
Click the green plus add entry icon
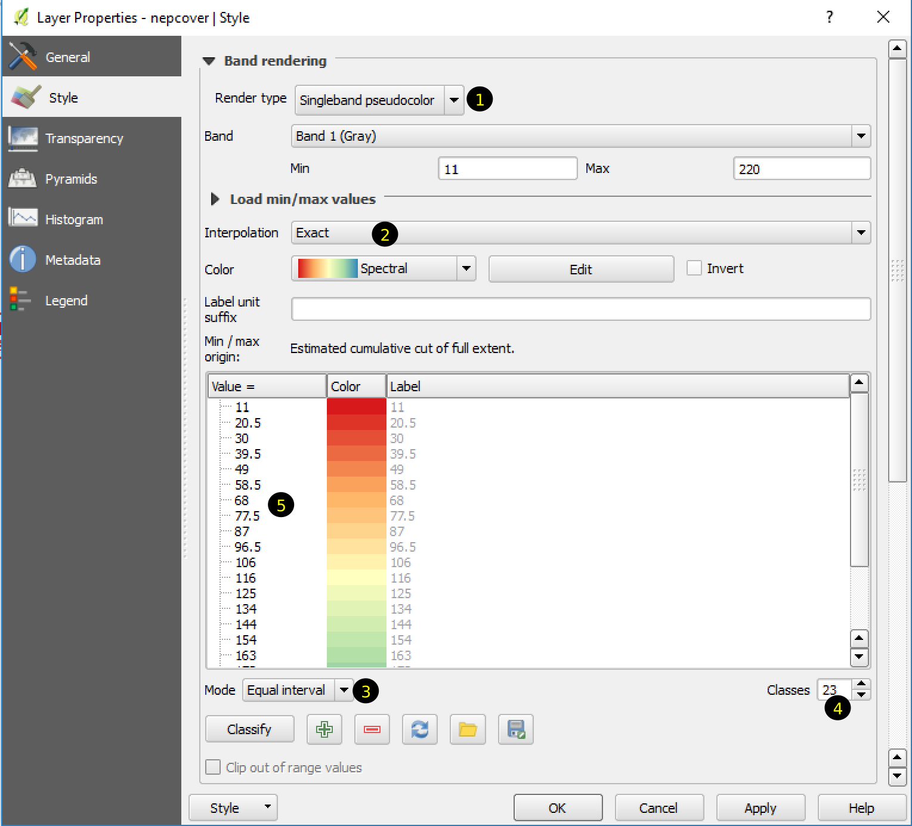tap(324, 729)
